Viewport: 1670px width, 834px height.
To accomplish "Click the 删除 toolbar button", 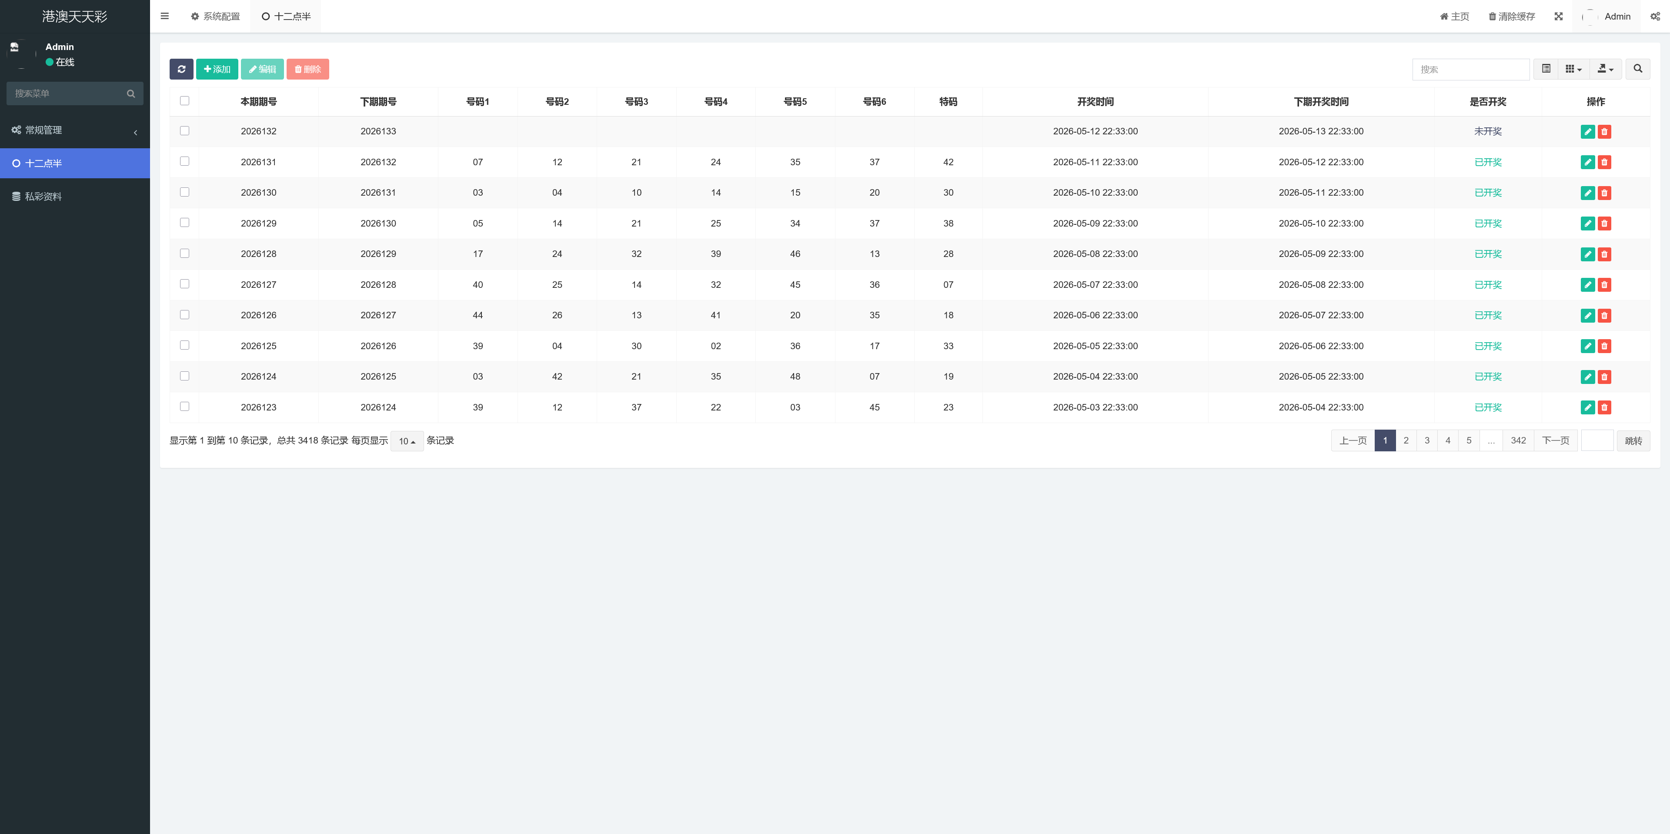I will (x=308, y=69).
